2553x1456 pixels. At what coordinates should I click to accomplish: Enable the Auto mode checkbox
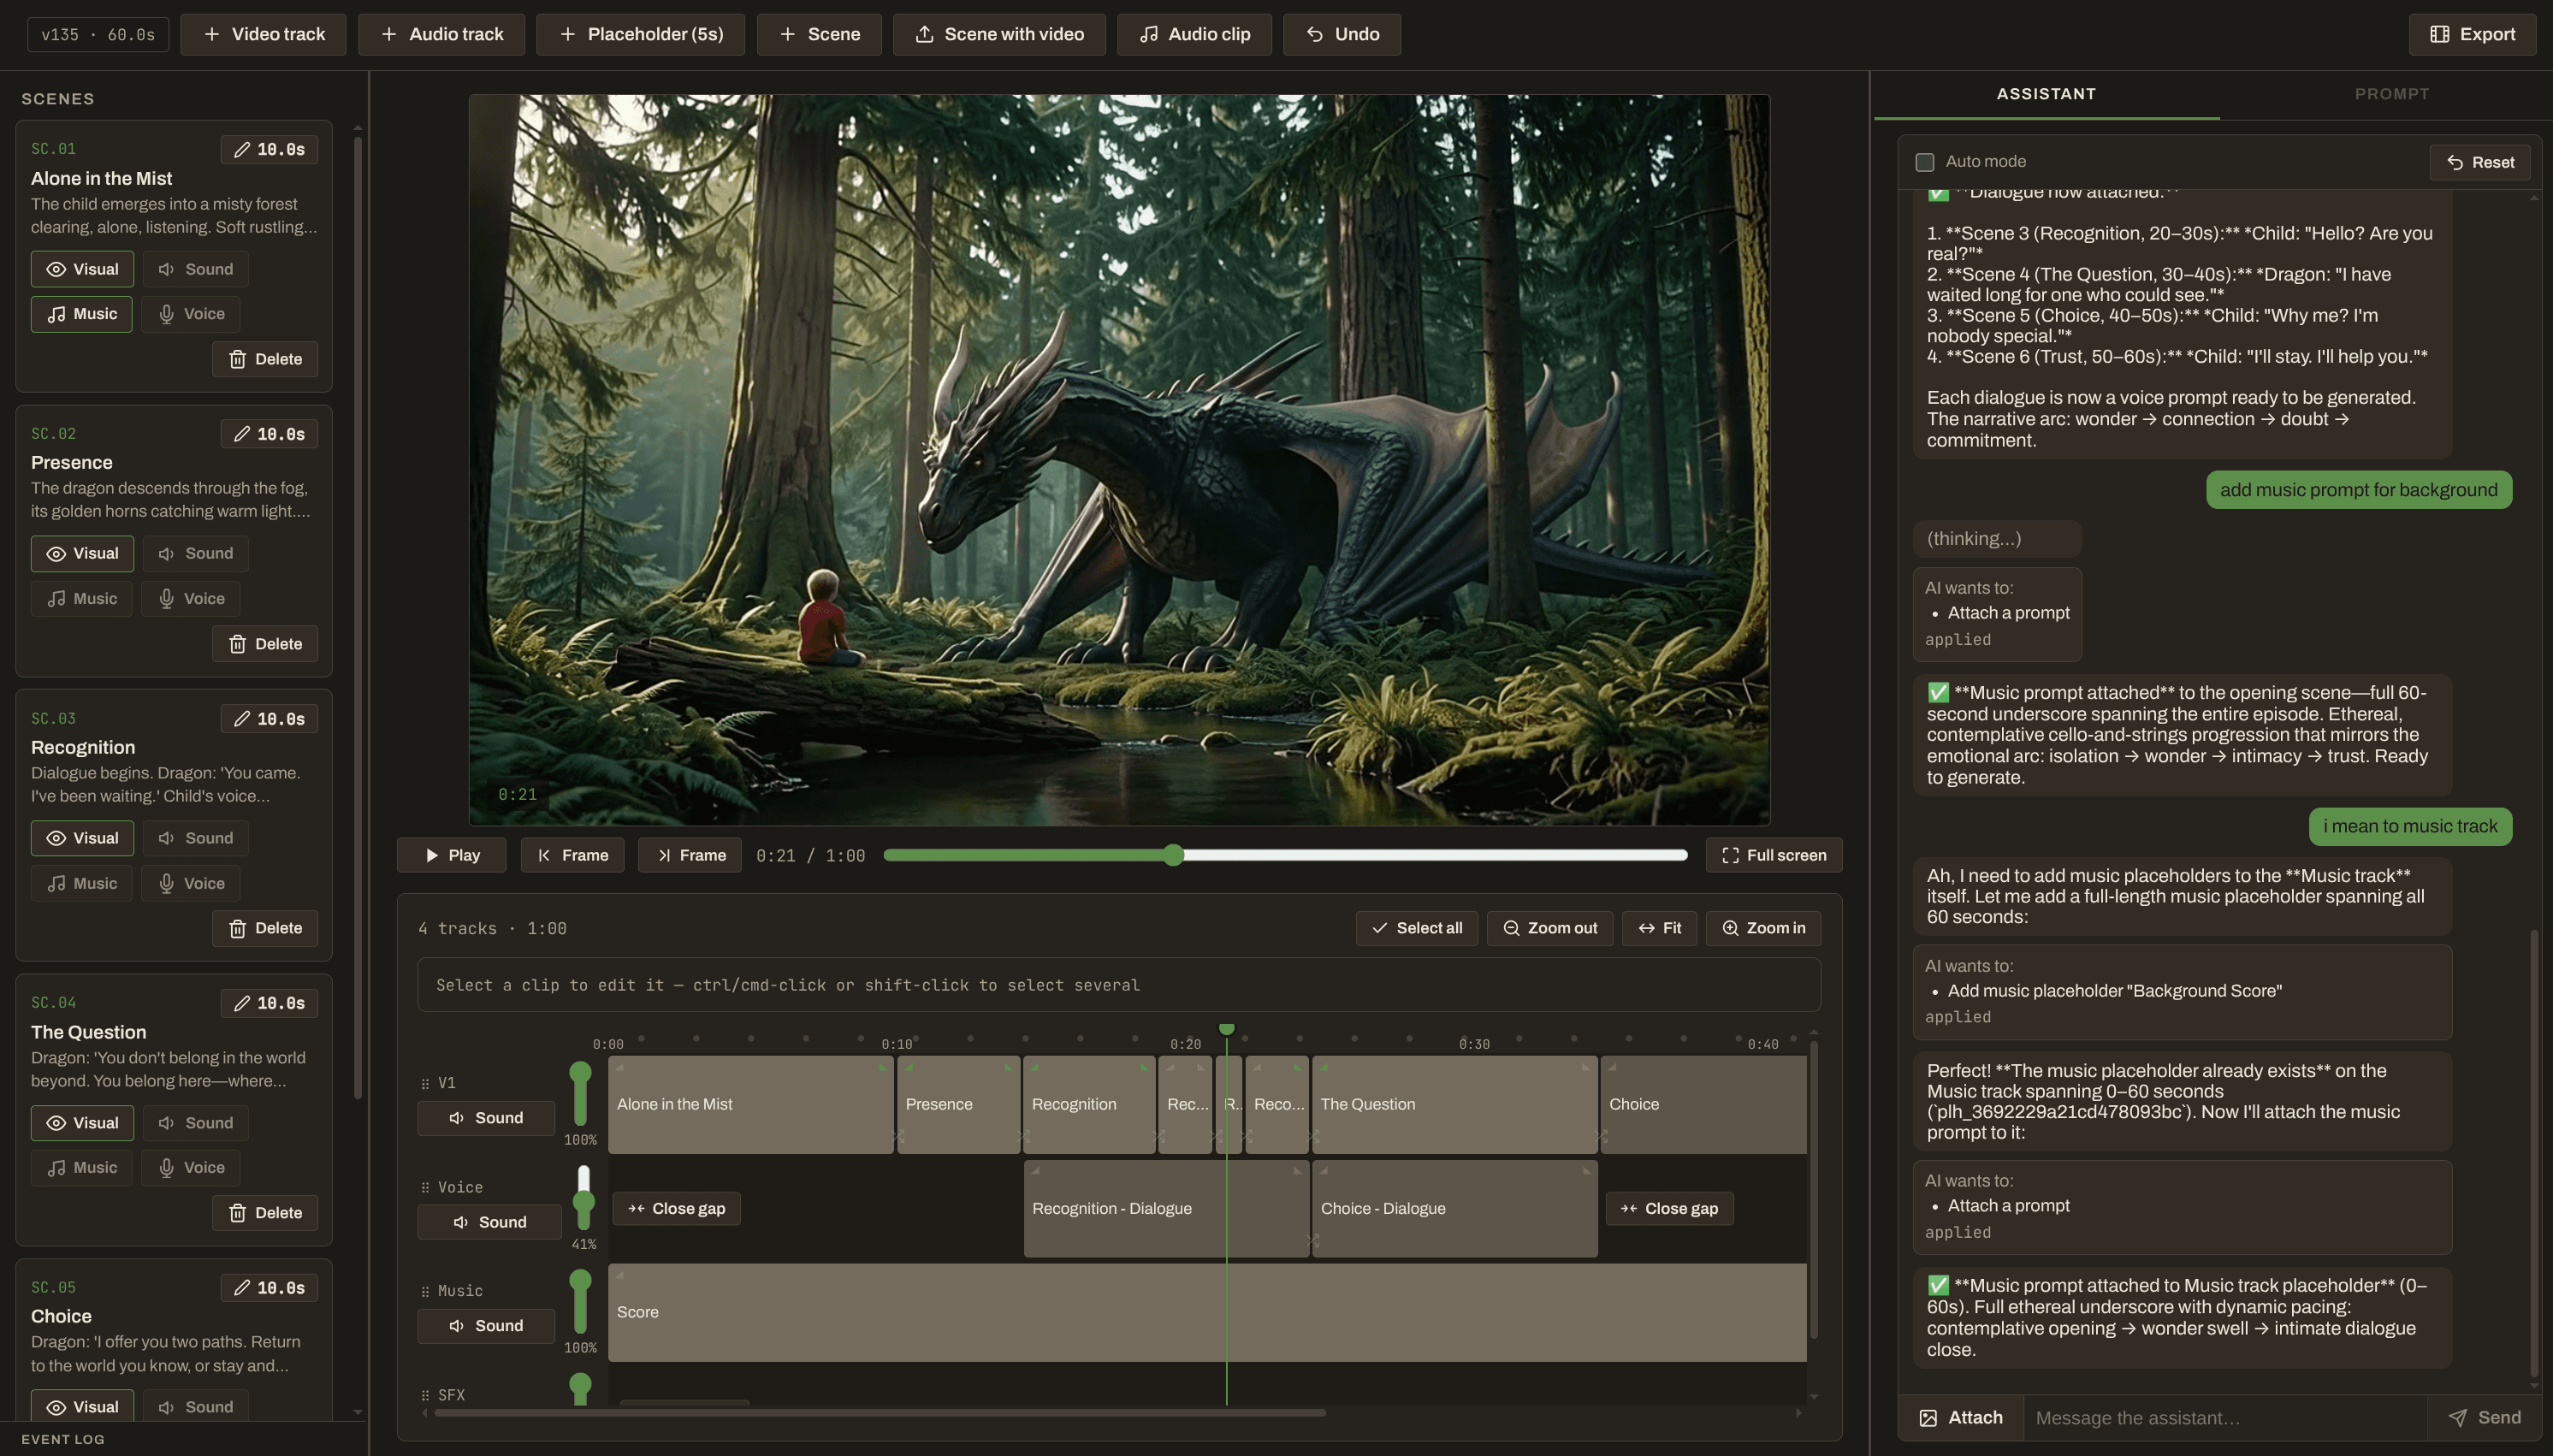click(1925, 162)
